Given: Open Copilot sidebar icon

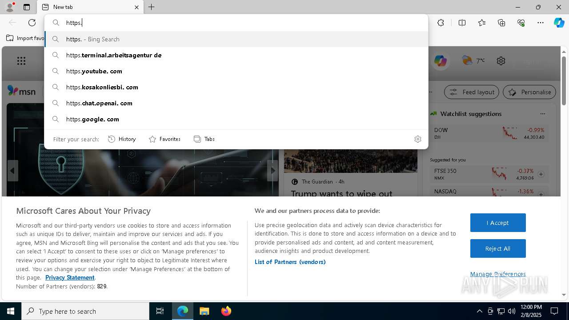Looking at the screenshot, I should click(559, 23).
